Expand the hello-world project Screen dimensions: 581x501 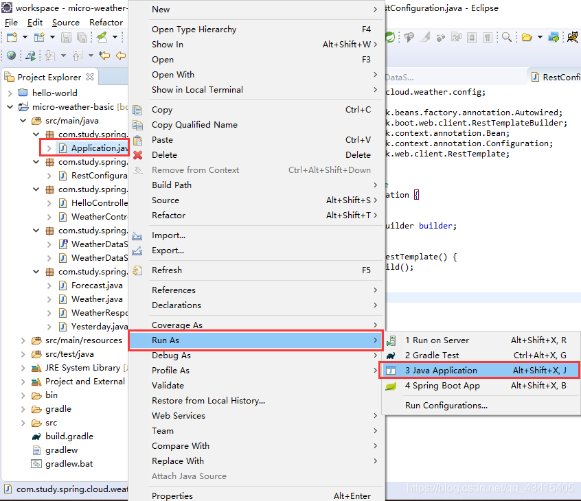[x=10, y=93]
